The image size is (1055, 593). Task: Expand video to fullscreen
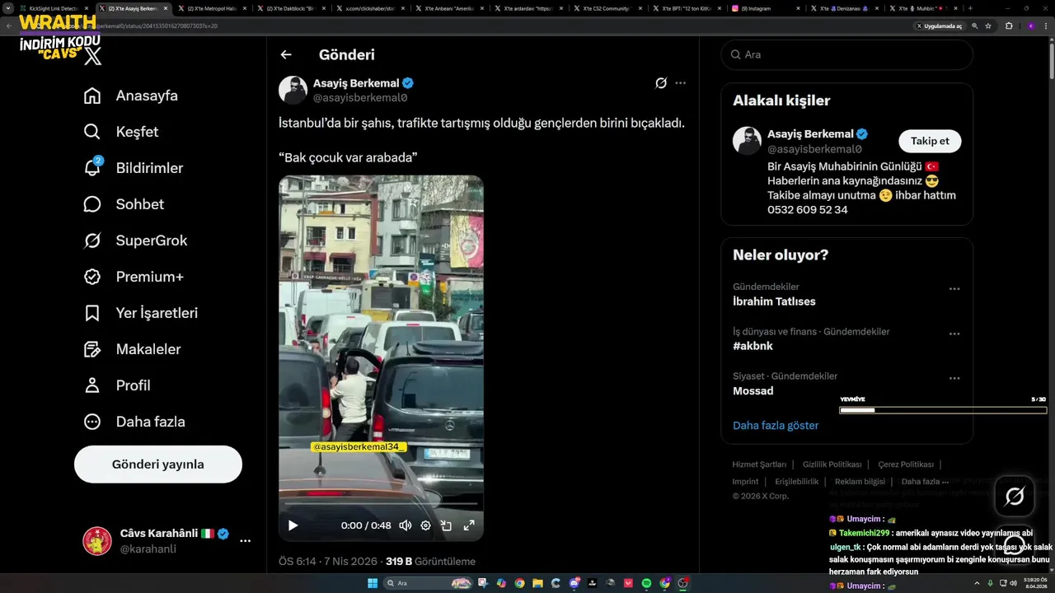pos(469,525)
